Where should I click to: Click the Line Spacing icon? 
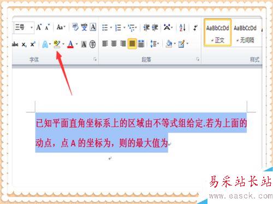153,44
